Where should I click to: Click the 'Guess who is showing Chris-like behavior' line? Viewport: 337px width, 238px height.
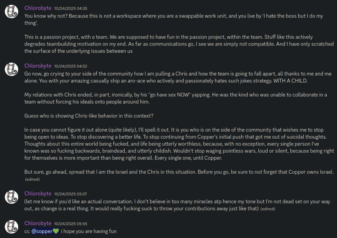coord(89,116)
